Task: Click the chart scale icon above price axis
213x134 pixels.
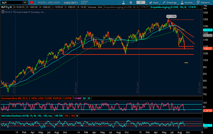Action: (205, 7)
